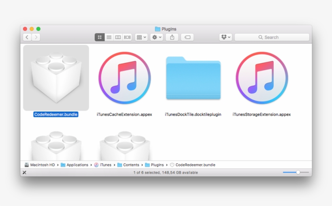Click the iTunesCacheExtension.appex name label
332x206 pixels.
coord(124,114)
